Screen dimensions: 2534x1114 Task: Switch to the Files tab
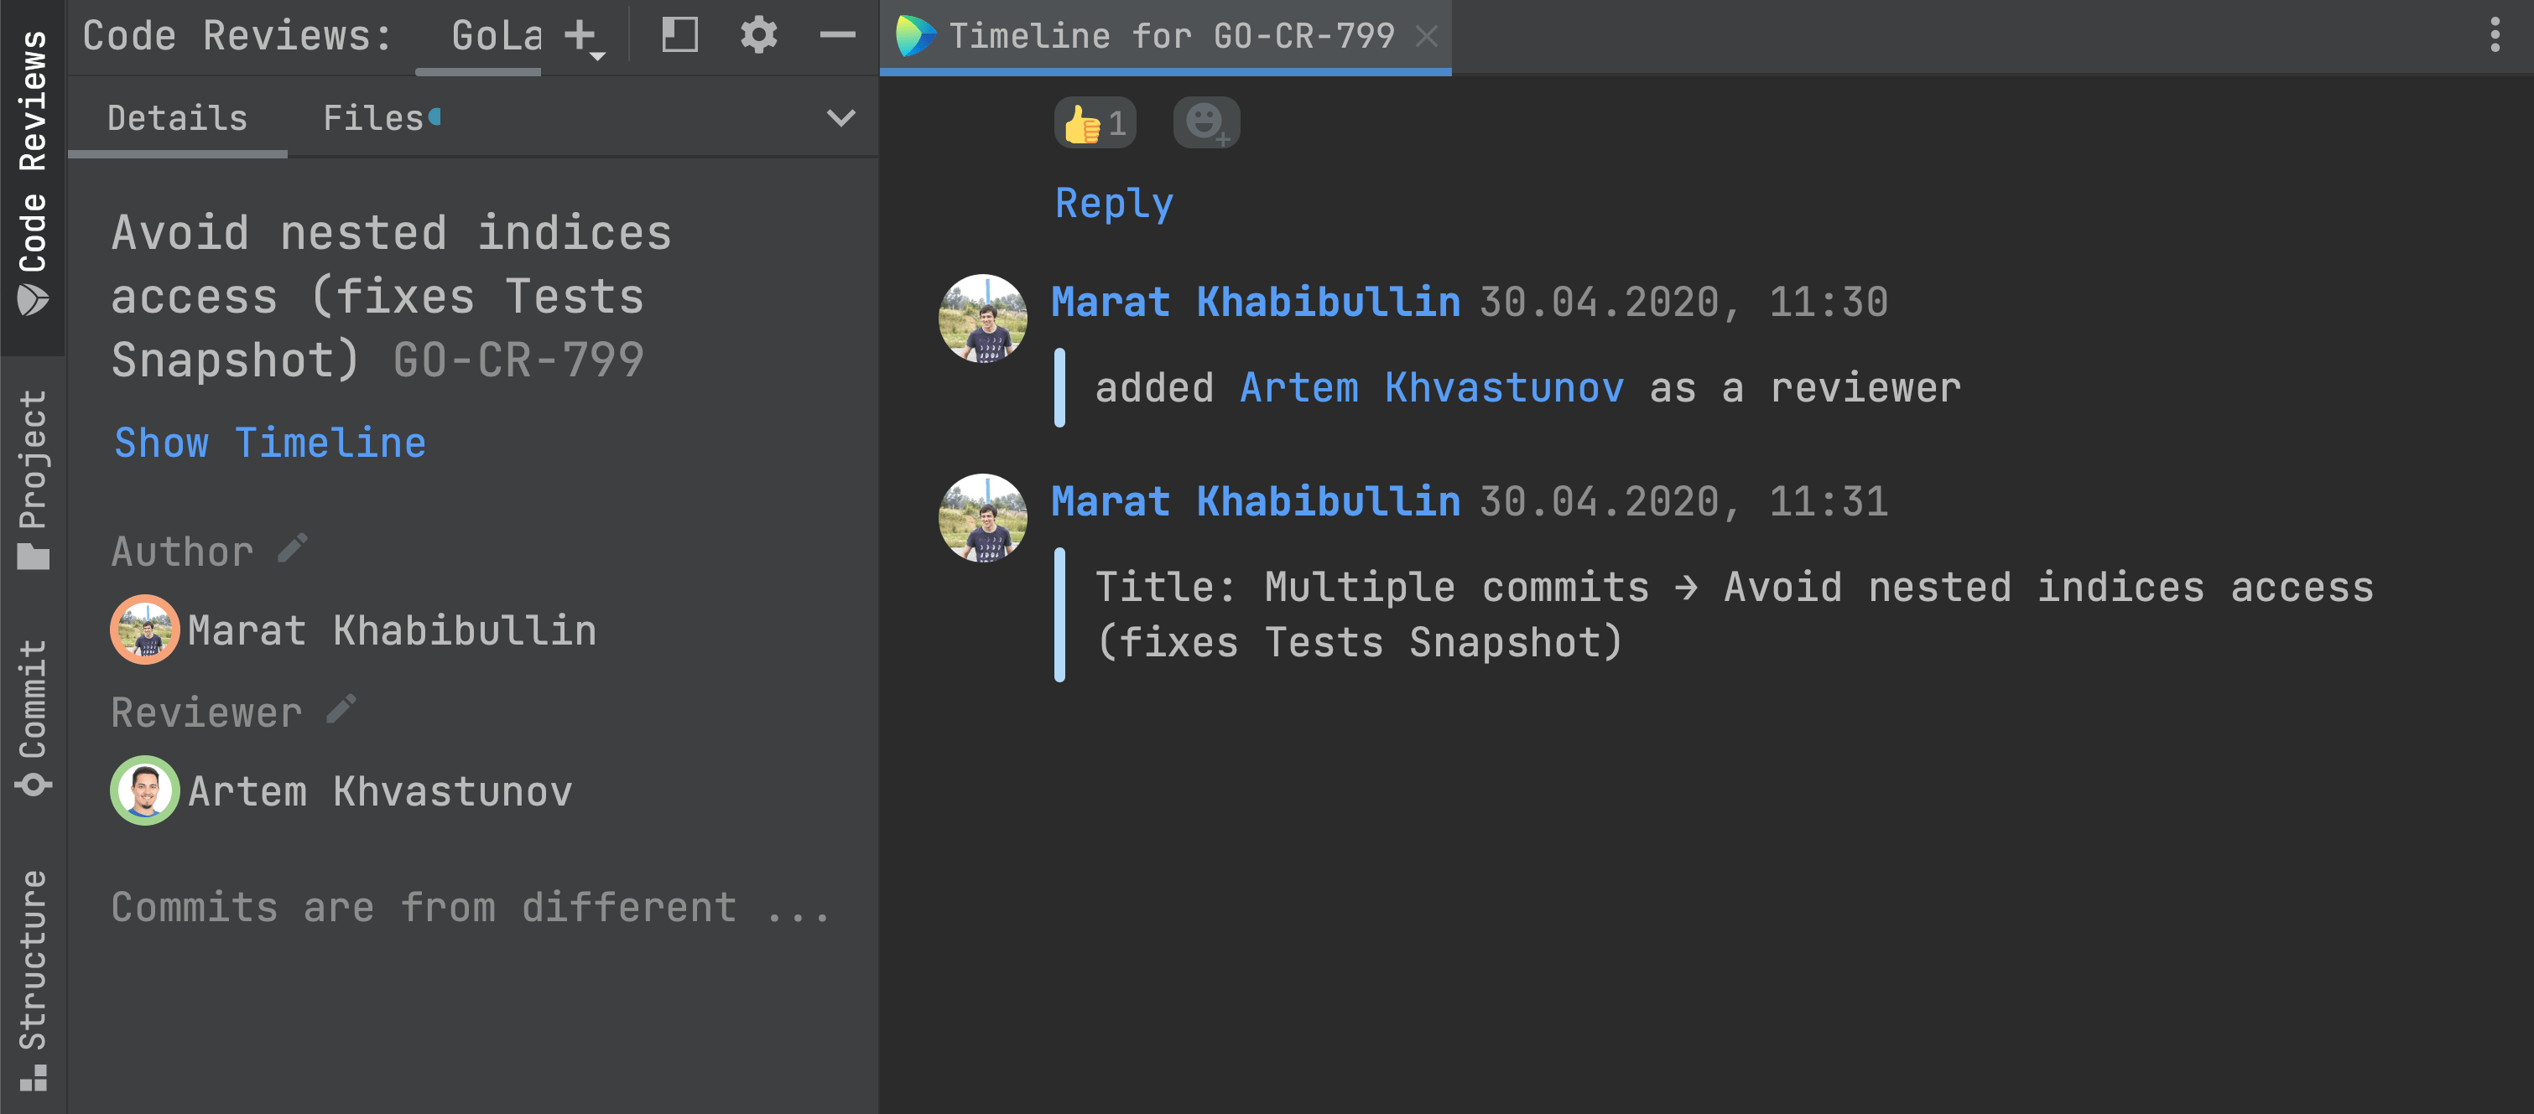coord(374,119)
